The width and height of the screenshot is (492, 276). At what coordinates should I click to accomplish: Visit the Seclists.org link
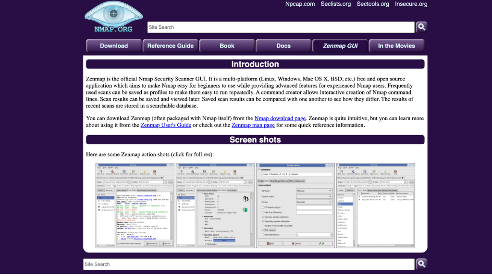(x=336, y=4)
